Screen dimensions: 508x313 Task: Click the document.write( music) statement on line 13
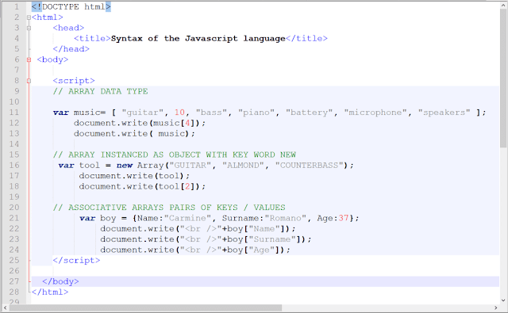134,134
